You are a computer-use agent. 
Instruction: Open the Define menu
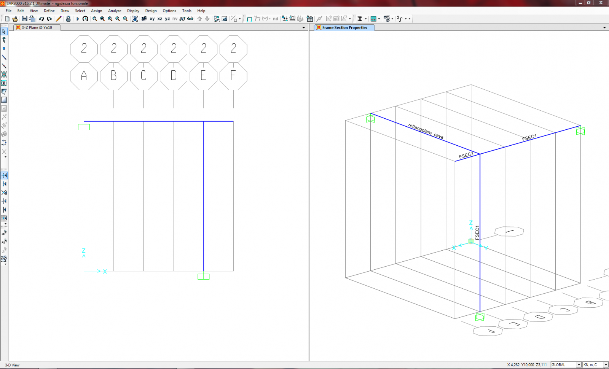click(49, 11)
